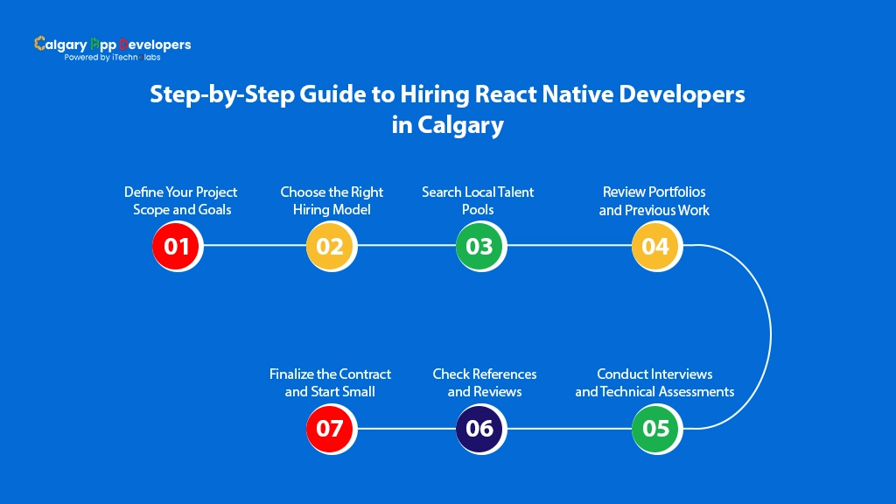Open the Finalize the Contract and Start Small label
This screenshot has height=504, width=896.
[330, 382]
